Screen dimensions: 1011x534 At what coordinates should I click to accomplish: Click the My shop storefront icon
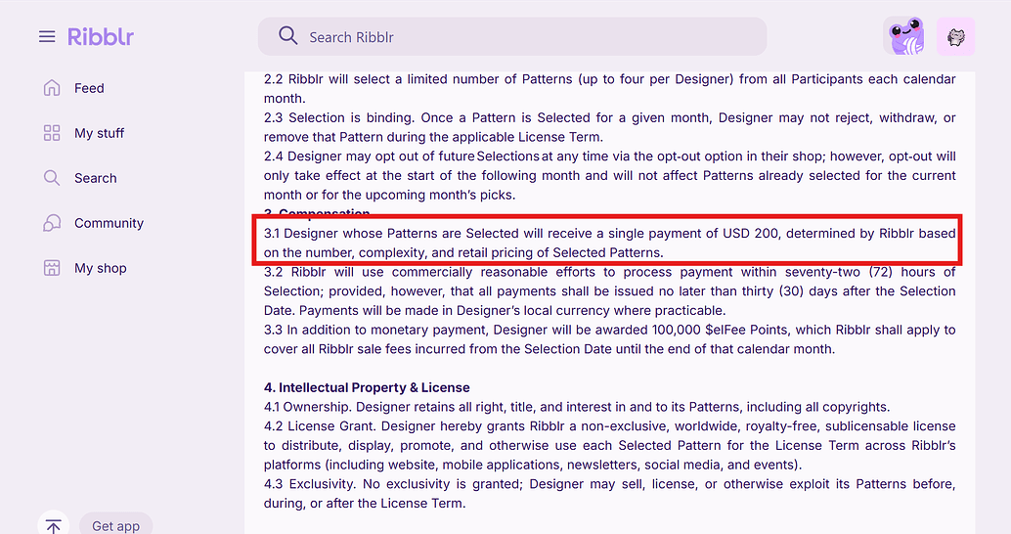pos(52,268)
